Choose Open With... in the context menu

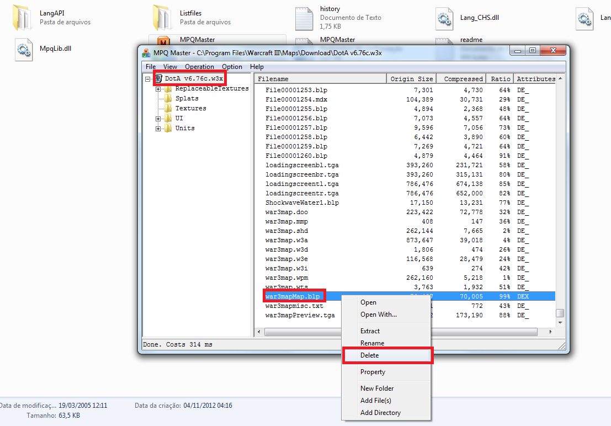pyautogui.click(x=386, y=315)
